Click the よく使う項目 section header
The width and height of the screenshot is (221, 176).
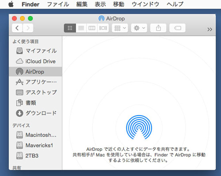[26, 42]
